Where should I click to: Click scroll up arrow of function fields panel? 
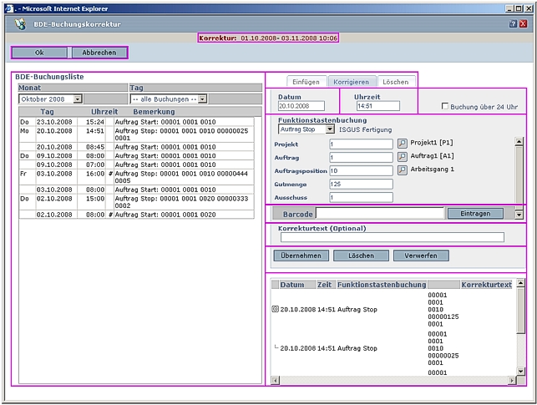click(519, 141)
